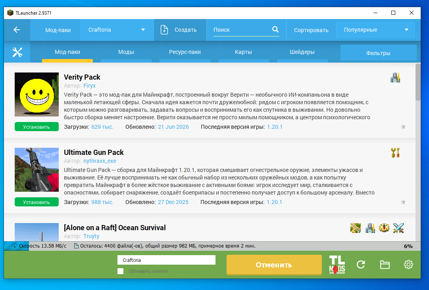This screenshot has height=290, width=429.
Task: Open the Ресурс-паки tab
Action: (x=185, y=52)
